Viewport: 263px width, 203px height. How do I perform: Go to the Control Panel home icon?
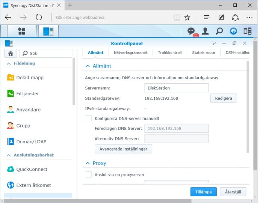click(x=11, y=53)
